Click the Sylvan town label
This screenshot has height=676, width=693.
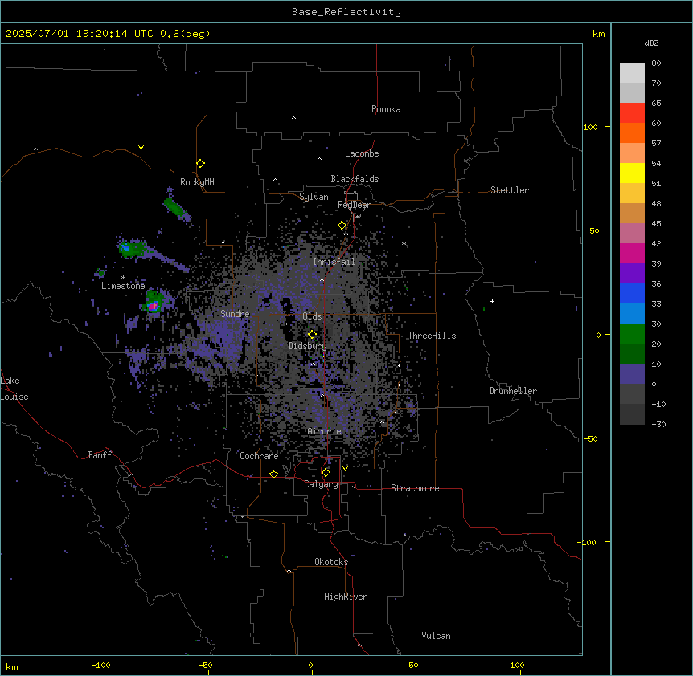coord(314,197)
